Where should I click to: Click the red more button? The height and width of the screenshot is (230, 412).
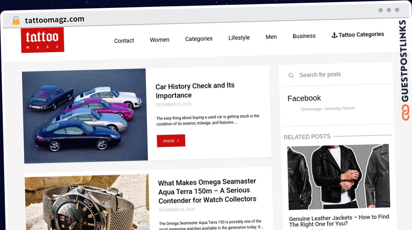171,141
